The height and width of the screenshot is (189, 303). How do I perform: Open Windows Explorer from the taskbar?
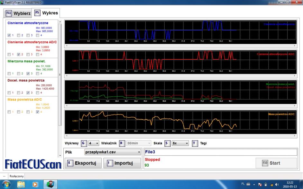pyautogui.click(x=21, y=185)
